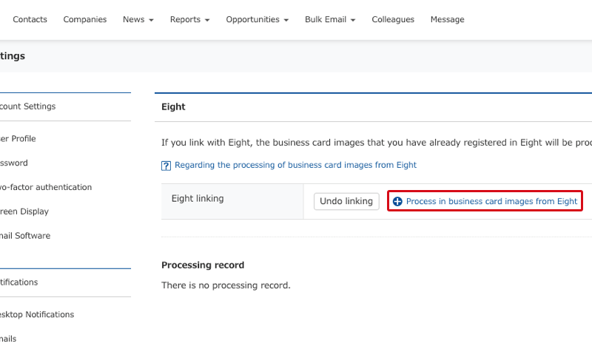This screenshot has width=592, height=346.
Task: Navigate to Colleagues
Action: pos(393,20)
